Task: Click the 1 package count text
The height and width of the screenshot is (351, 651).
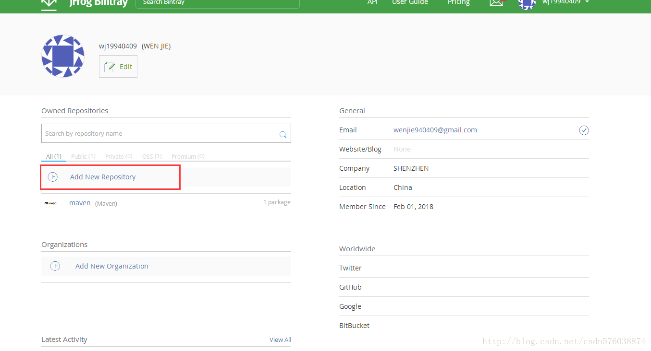Action: click(277, 202)
